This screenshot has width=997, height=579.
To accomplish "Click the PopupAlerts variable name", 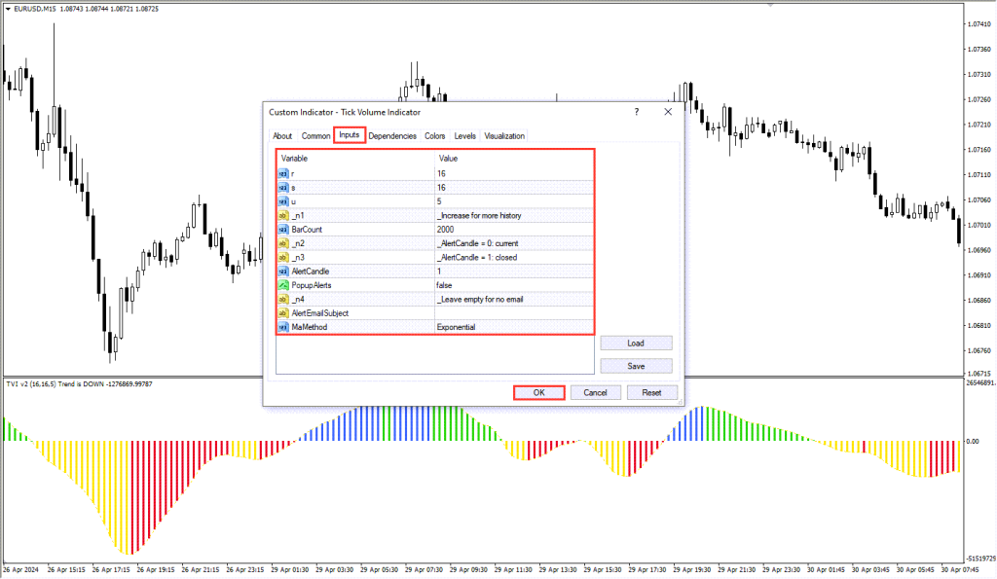I will pos(312,285).
